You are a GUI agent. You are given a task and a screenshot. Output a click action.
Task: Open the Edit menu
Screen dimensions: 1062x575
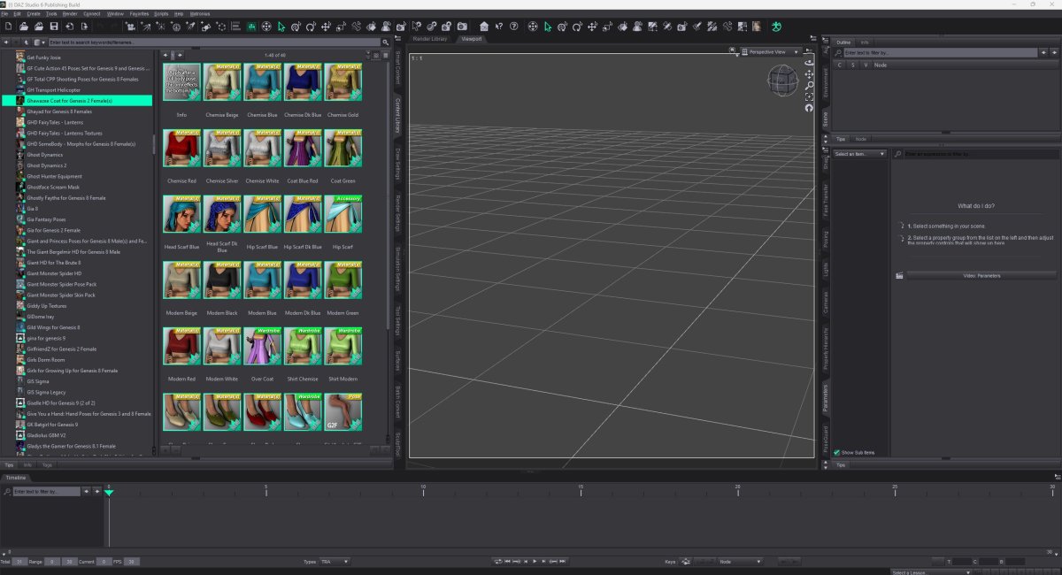click(17, 14)
